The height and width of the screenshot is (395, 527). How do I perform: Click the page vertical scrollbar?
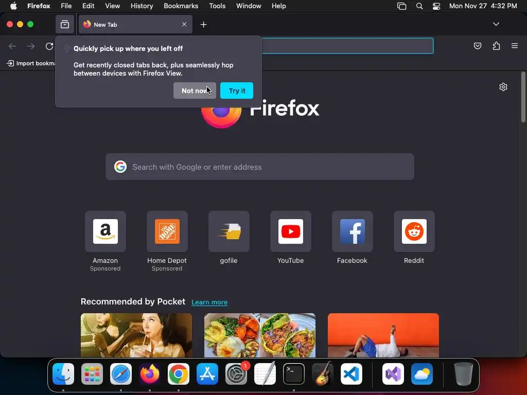(523, 97)
